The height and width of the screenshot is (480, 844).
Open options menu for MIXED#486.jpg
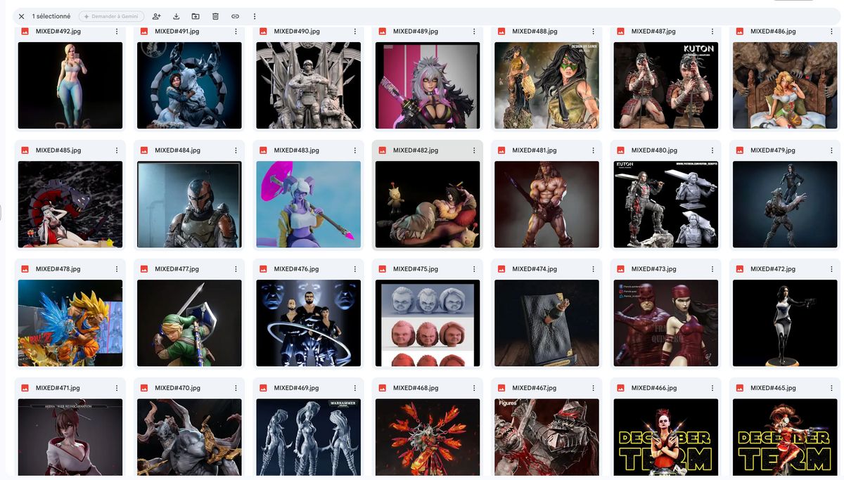coord(832,32)
